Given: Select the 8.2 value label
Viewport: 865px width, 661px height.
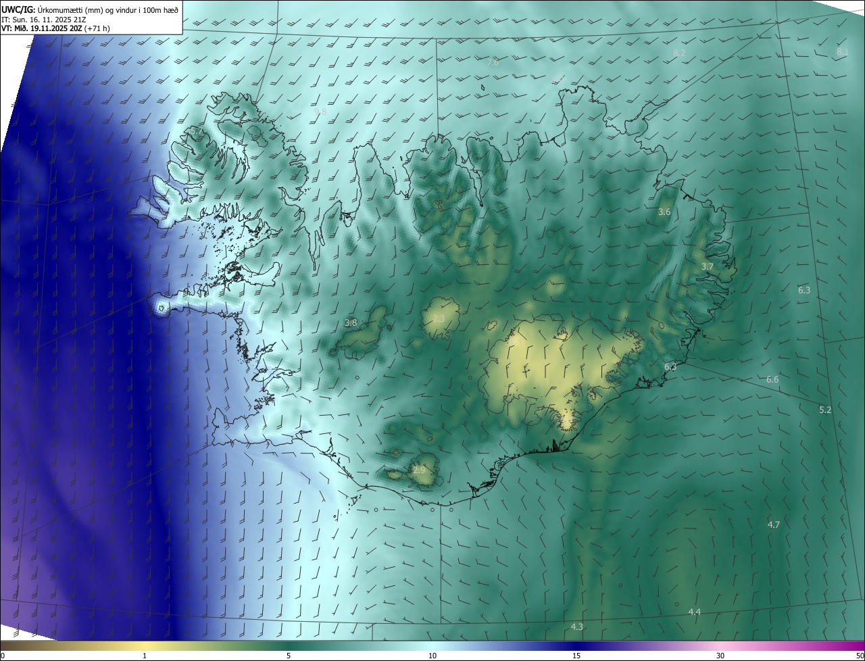Looking at the screenshot, I should click(x=679, y=53).
